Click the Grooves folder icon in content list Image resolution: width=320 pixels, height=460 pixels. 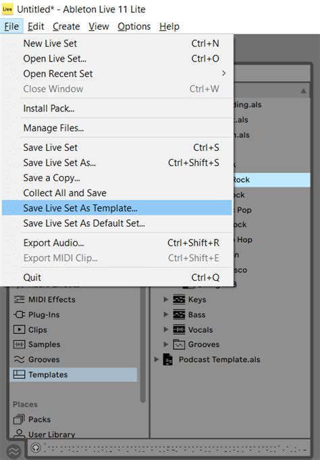coord(179,344)
